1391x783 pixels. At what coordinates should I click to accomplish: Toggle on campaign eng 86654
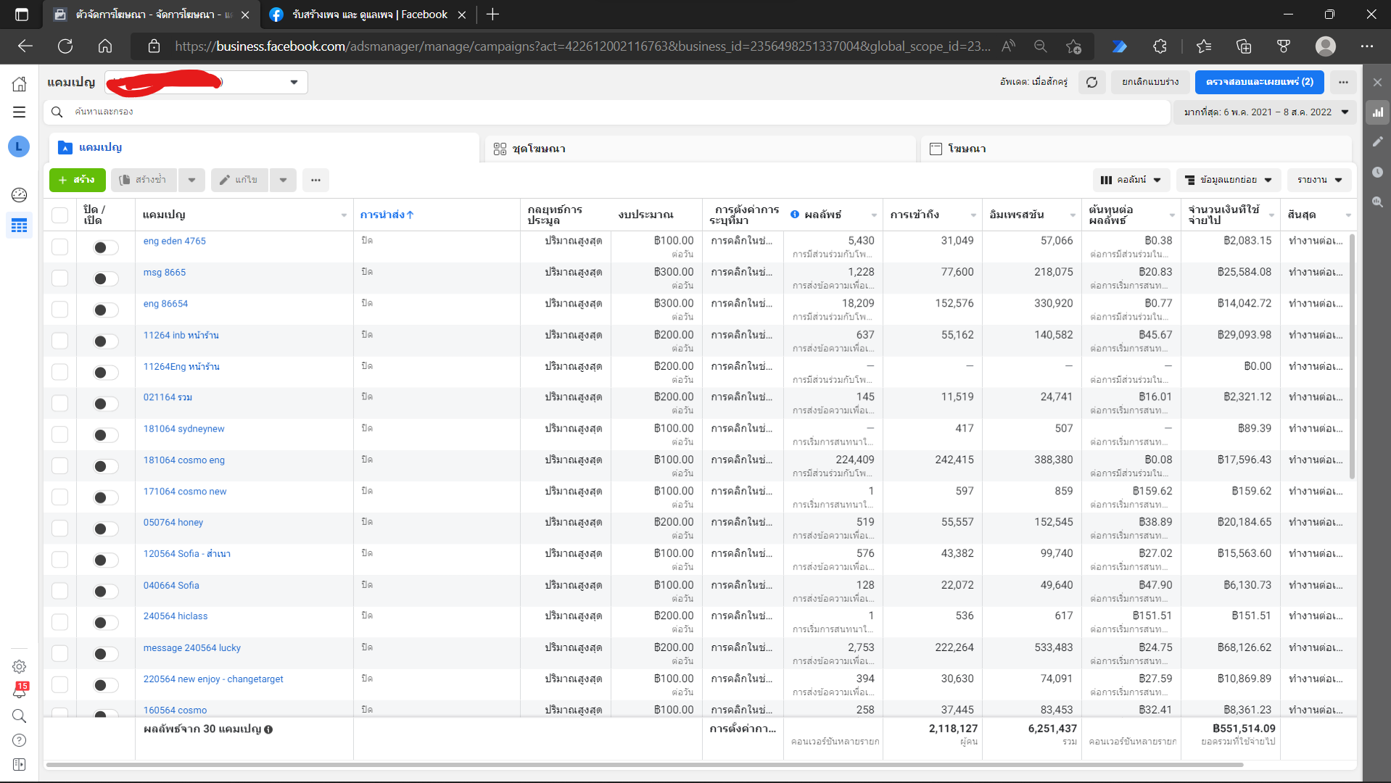tap(105, 310)
